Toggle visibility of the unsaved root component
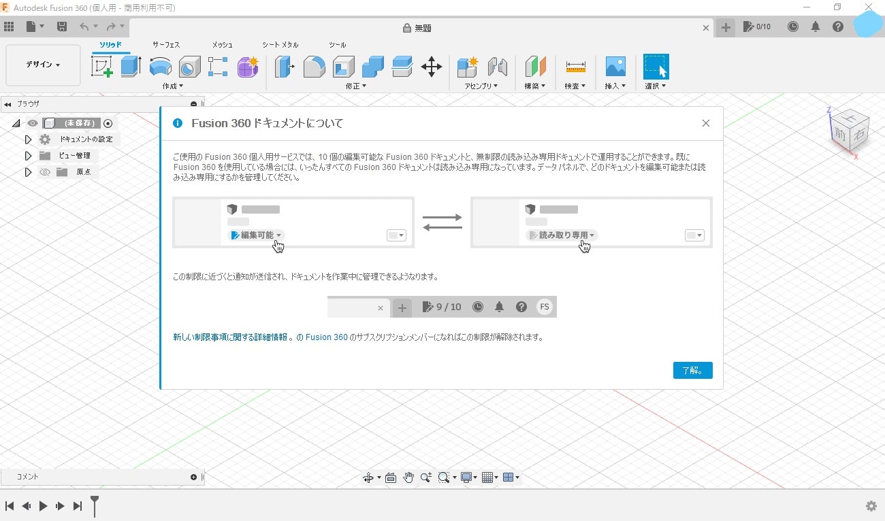Image resolution: width=885 pixels, height=521 pixels. tap(33, 123)
